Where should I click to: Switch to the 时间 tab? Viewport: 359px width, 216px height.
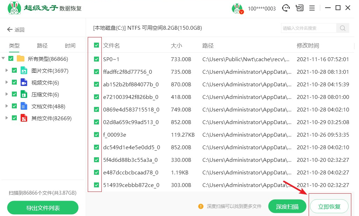(x=70, y=46)
